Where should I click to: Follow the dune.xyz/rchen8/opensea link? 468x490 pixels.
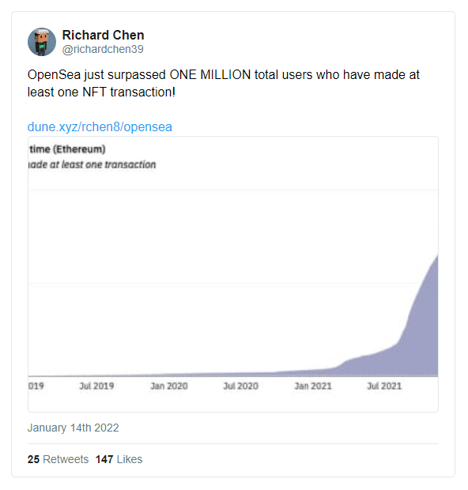(x=100, y=127)
